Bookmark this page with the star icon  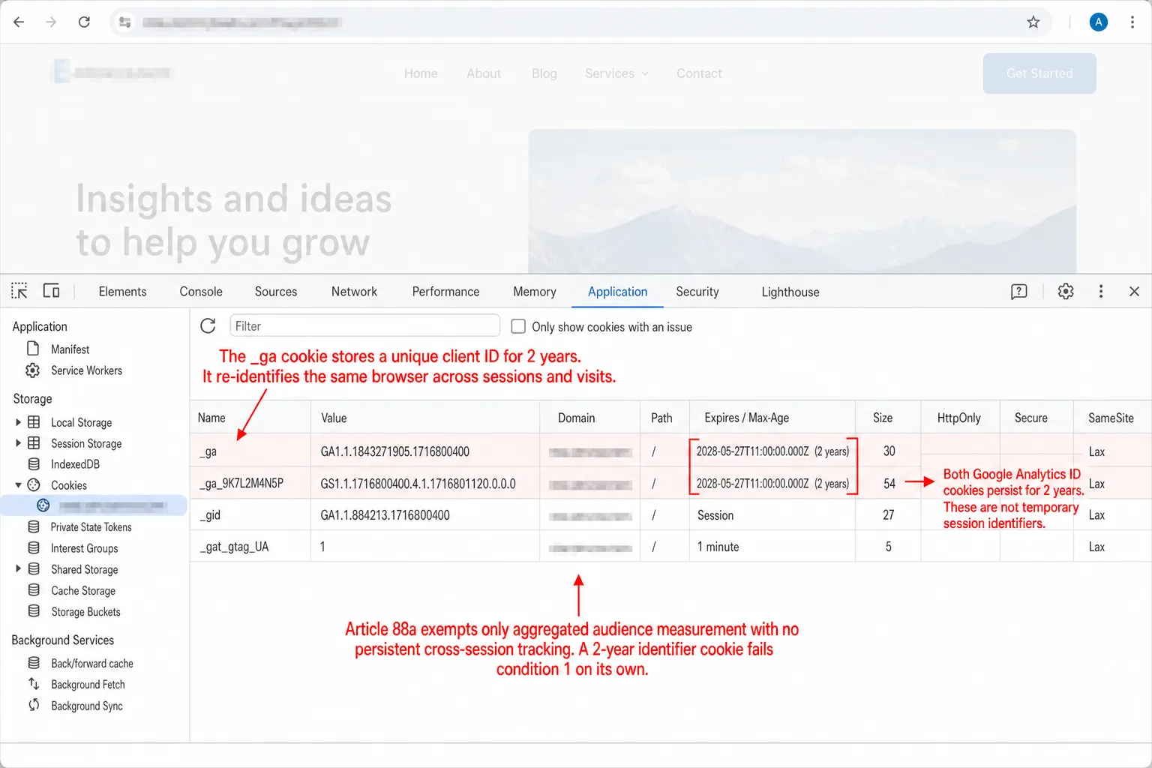click(1033, 22)
